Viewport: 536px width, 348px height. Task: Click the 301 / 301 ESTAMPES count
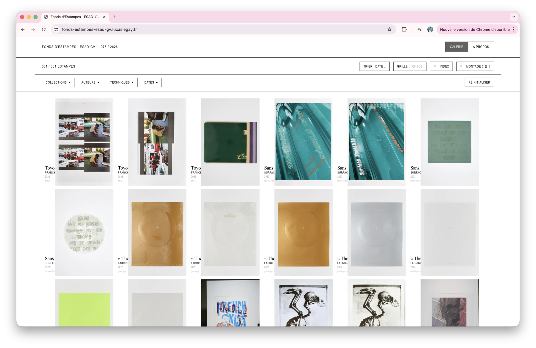[x=58, y=66]
